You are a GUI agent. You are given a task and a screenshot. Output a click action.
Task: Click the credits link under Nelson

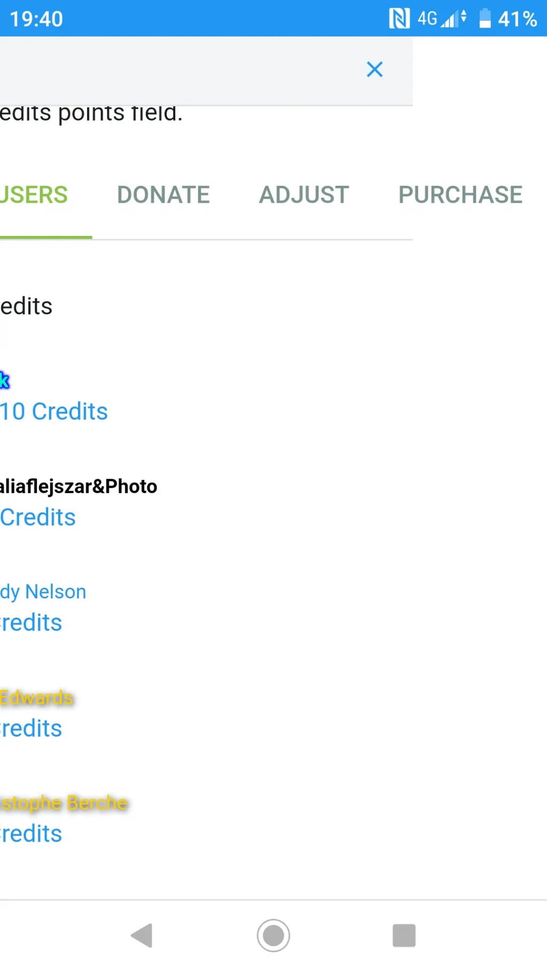pos(31,623)
